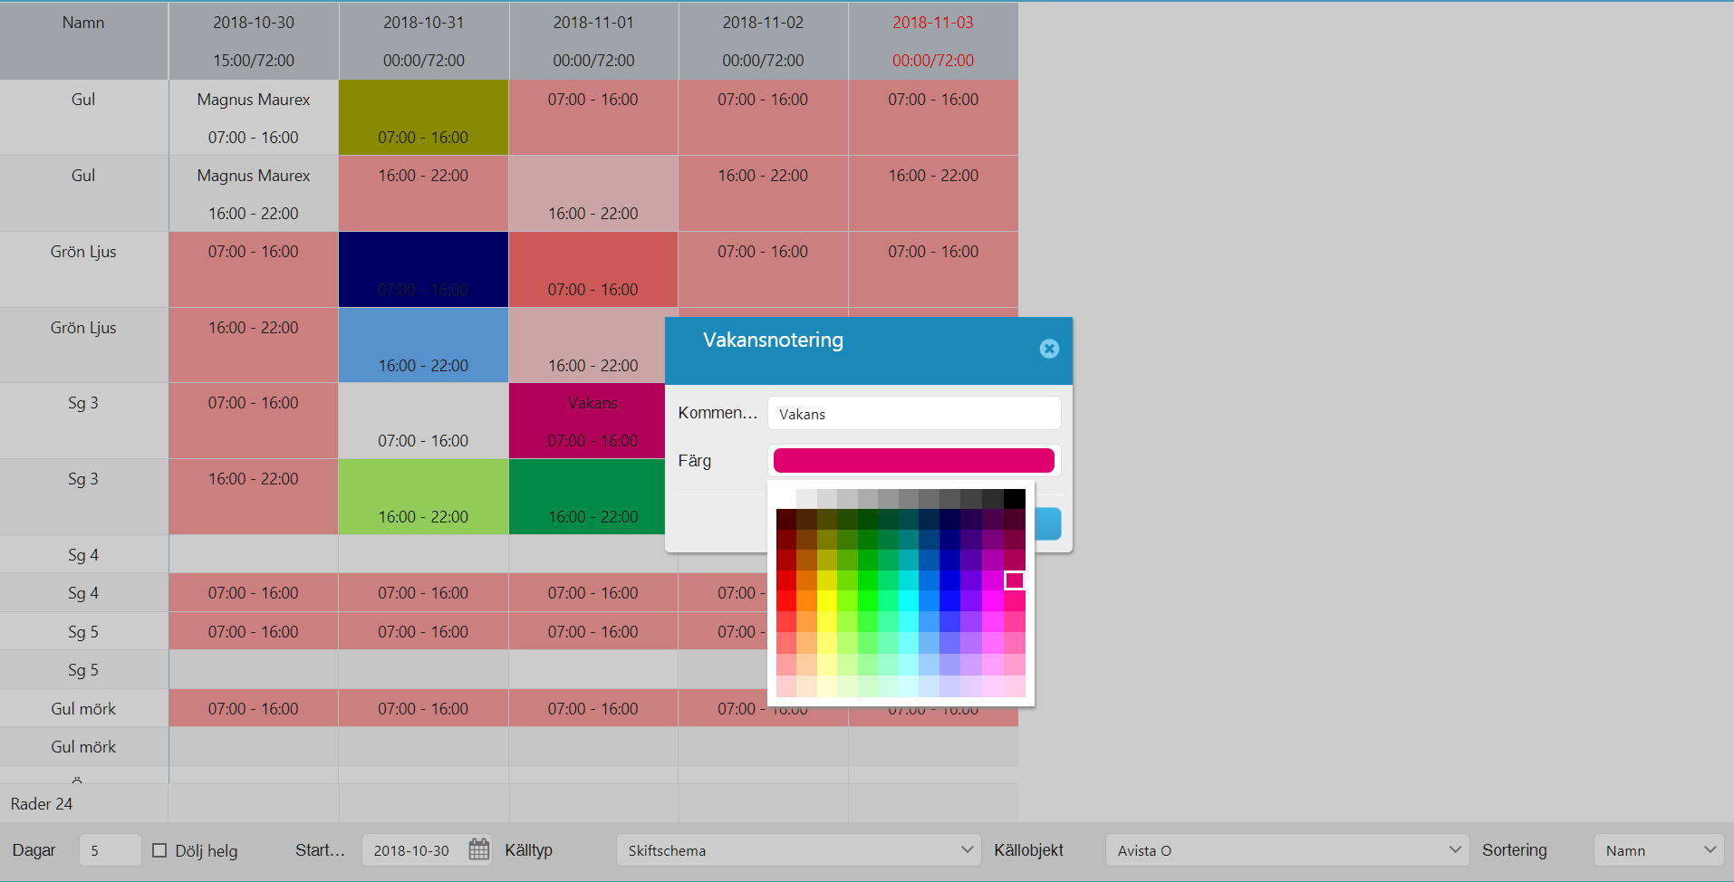Select Gul mörk 07:00 - 16:00 on 2018-11-01
Viewport: 1734px width, 882px height.
[x=593, y=708]
